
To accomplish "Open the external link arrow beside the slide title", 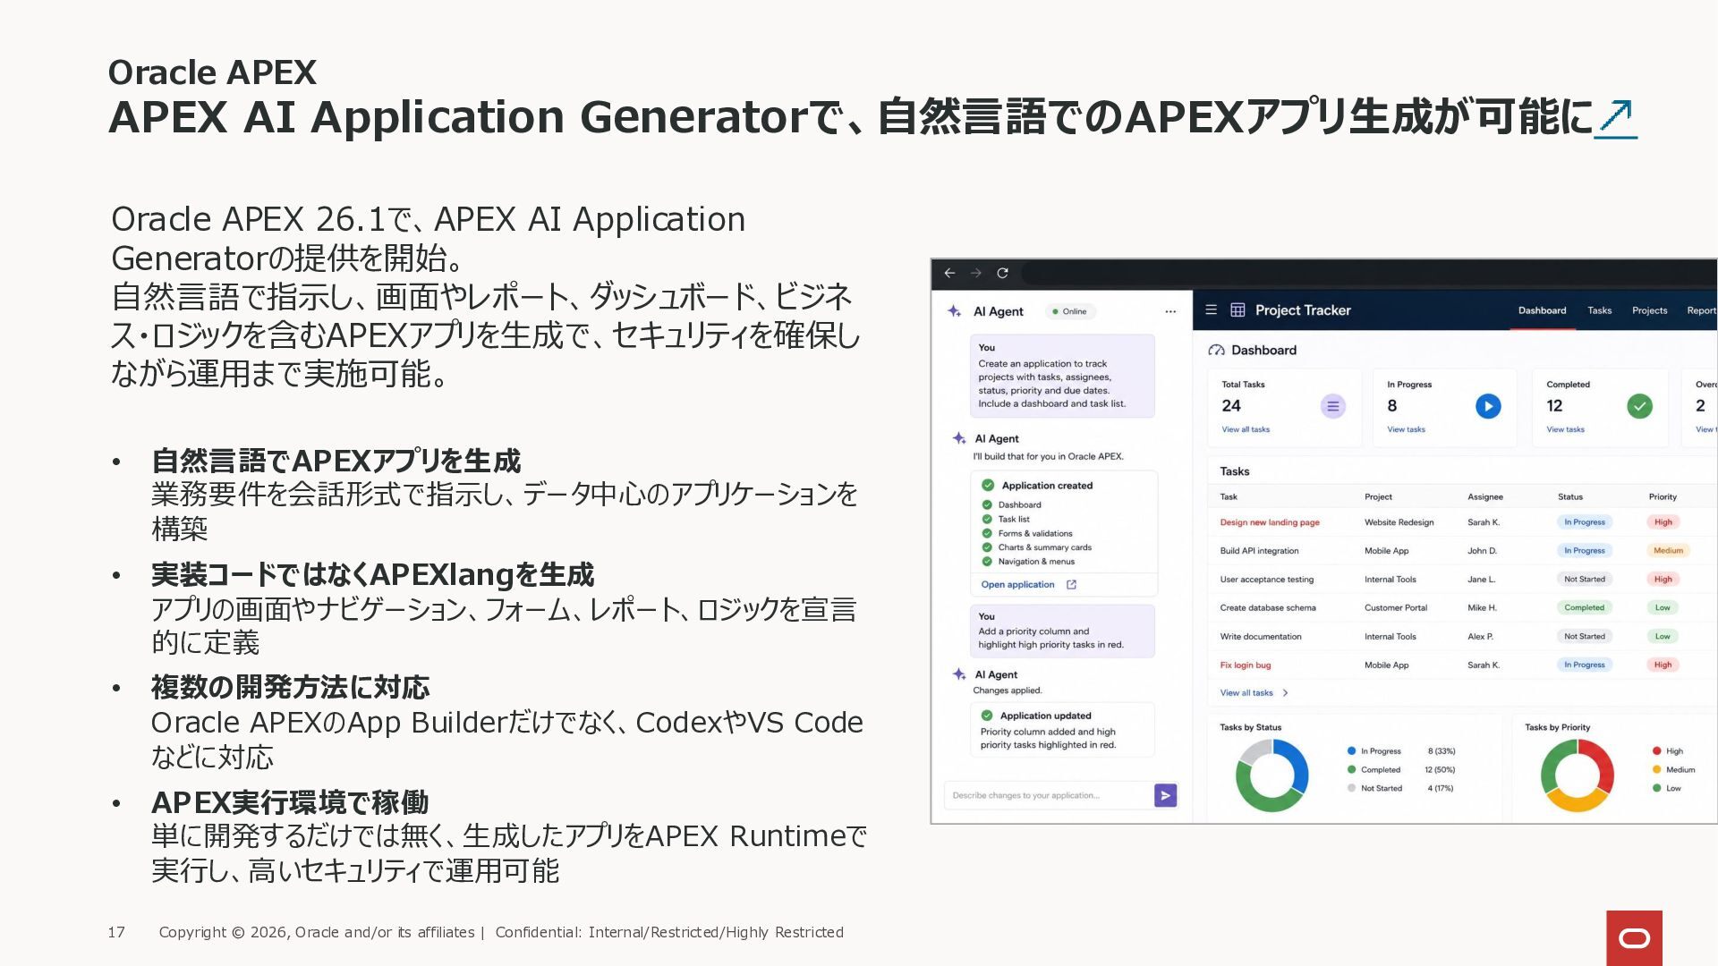I will click(x=1616, y=118).
